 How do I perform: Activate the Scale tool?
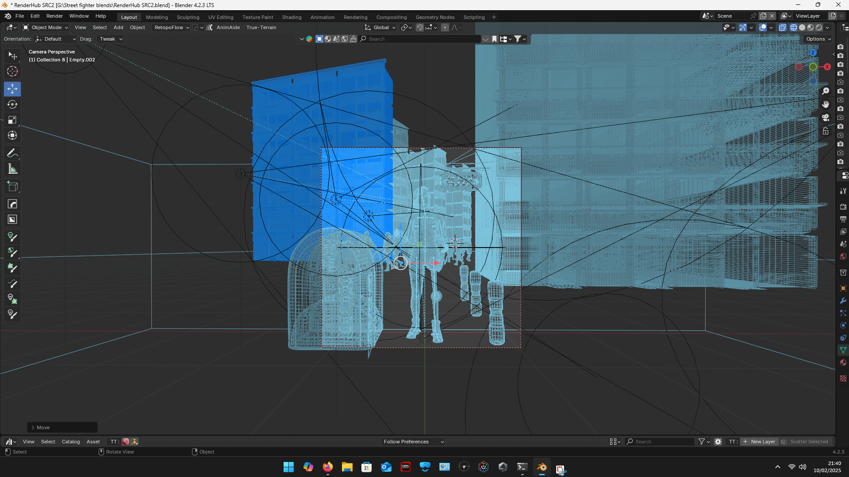[12, 120]
